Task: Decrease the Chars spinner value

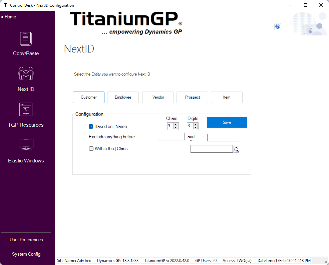Action: (176, 127)
